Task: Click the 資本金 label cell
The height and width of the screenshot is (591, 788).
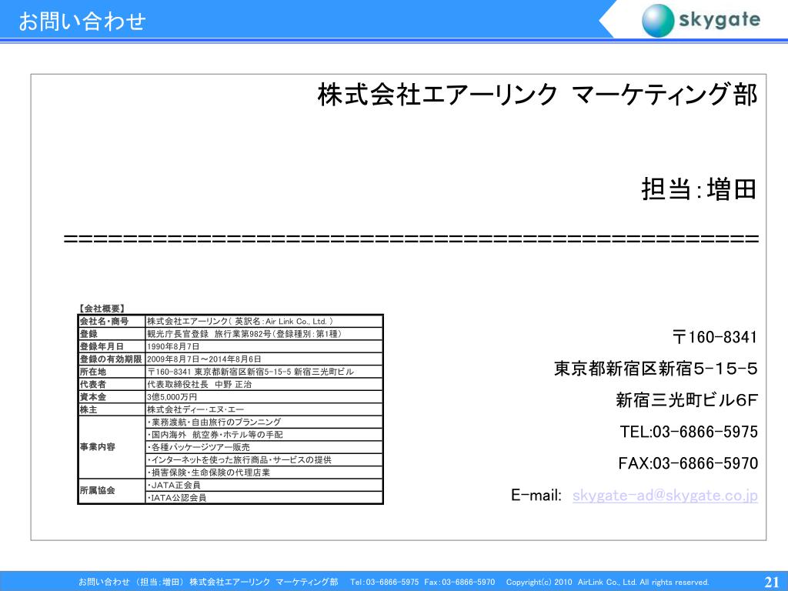Action: [x=112, y=396]
